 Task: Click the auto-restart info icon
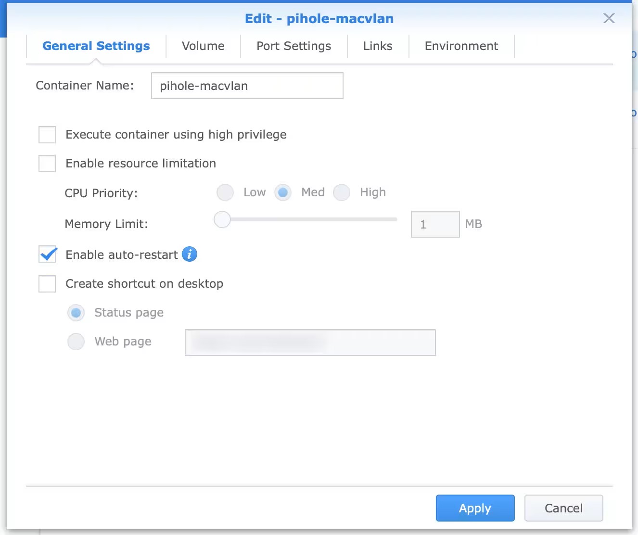pyautogui.click(x=190, y=254)
